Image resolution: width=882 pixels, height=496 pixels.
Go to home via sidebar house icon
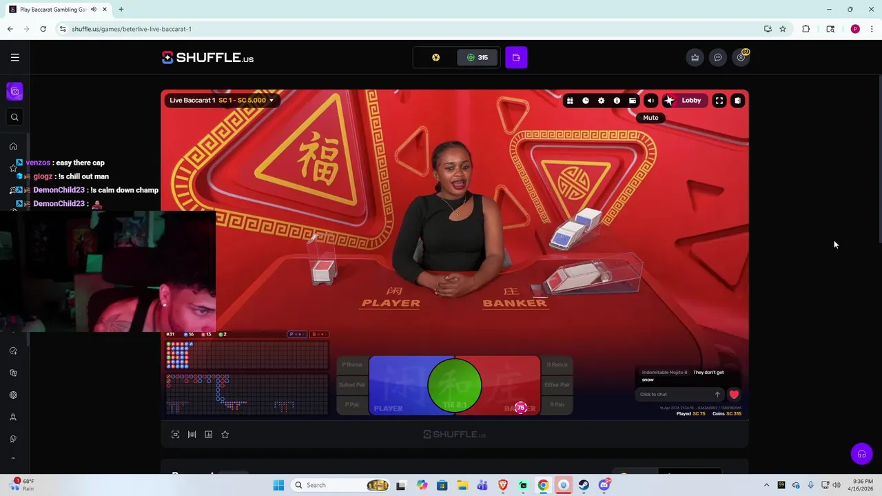tap(13, 146)
